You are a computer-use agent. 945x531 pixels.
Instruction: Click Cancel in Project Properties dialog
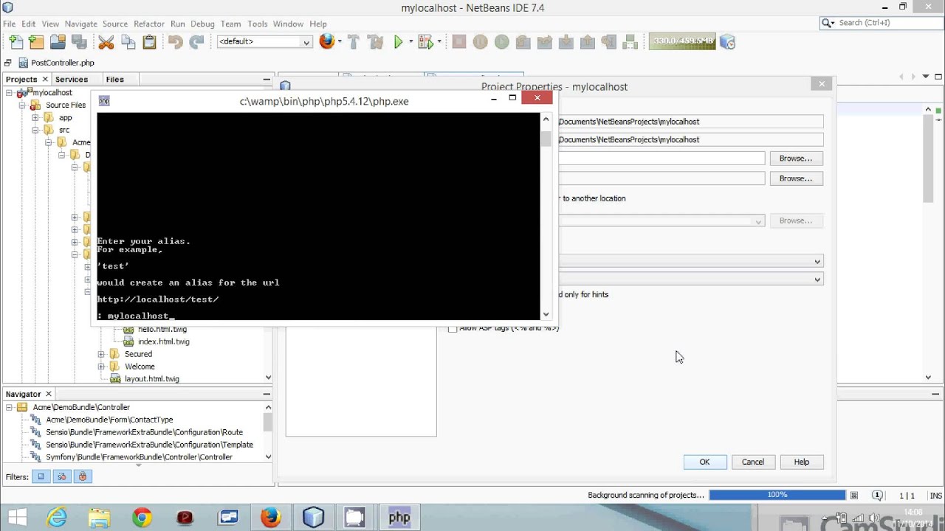tap(753, 462)
